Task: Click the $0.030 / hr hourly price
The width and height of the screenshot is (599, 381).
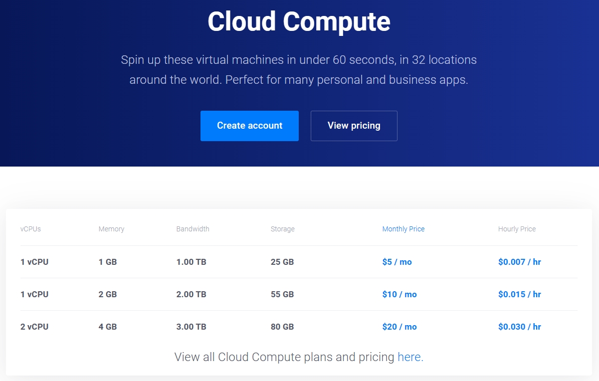Action: (519, 327)
